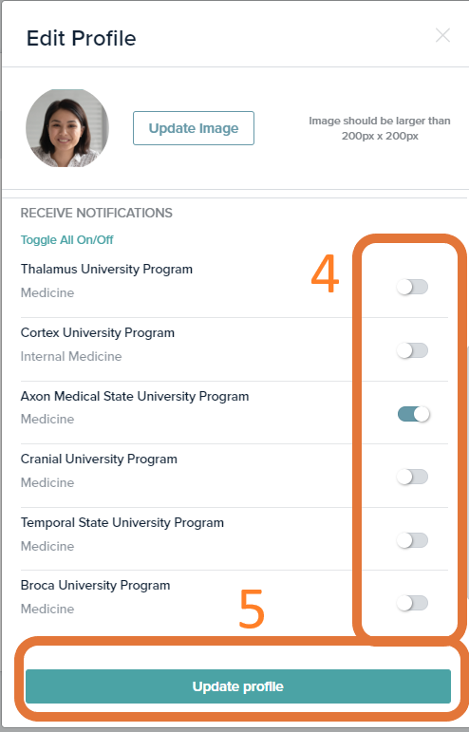469x732 pixels.
Task: Click the Receive Notifications section heading
Action: (97, 213)
